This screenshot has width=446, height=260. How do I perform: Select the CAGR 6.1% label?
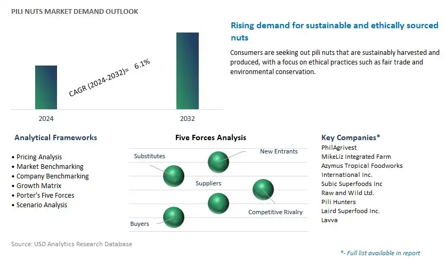point(110,78)
